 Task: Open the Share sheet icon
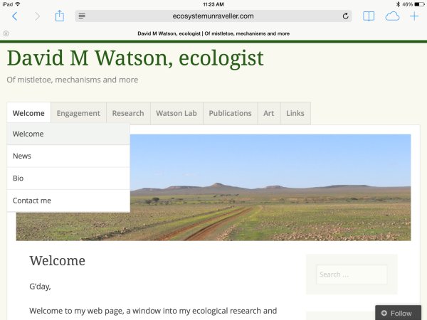(x=60, y=16)
